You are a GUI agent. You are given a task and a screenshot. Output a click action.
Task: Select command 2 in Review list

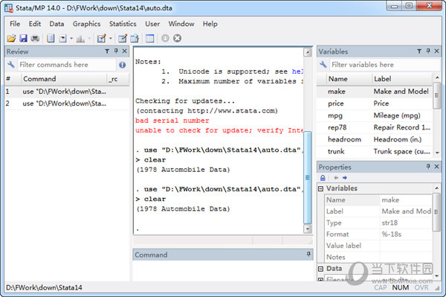click(67, 103)
